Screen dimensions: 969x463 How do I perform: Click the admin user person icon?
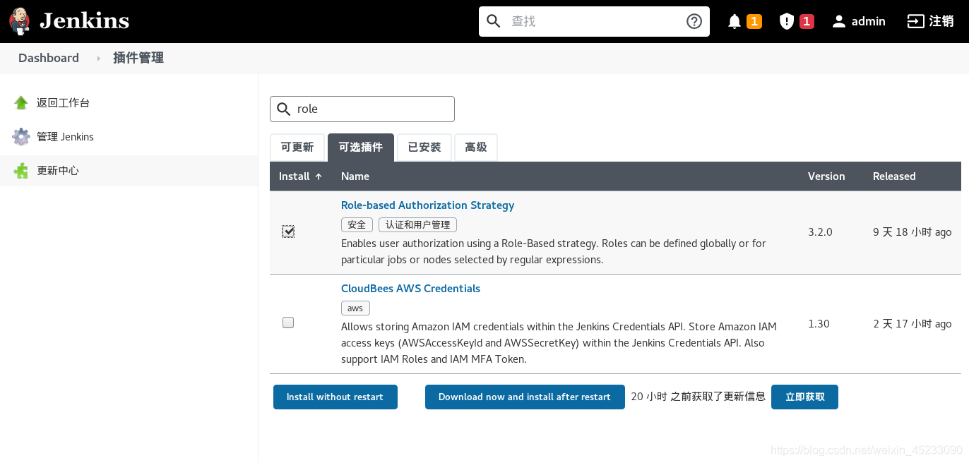click(839, 21)
